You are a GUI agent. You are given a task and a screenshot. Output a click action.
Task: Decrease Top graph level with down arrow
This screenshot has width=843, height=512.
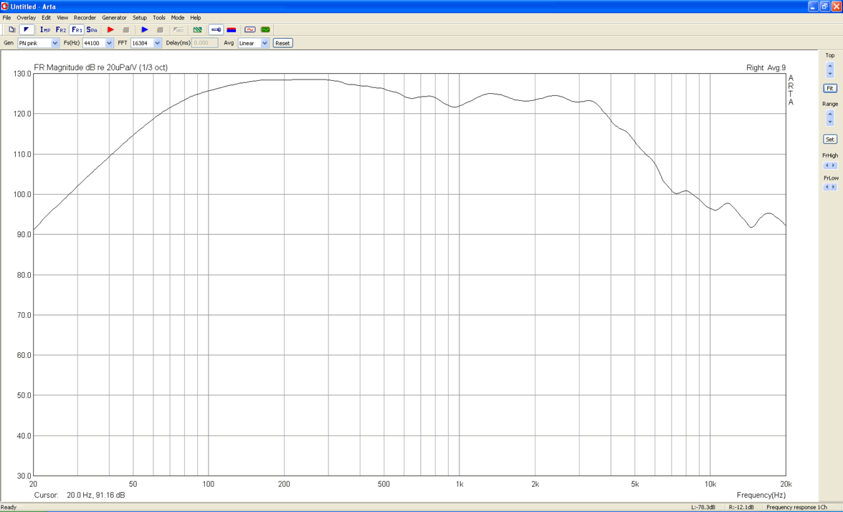click(x=830, y=74)
